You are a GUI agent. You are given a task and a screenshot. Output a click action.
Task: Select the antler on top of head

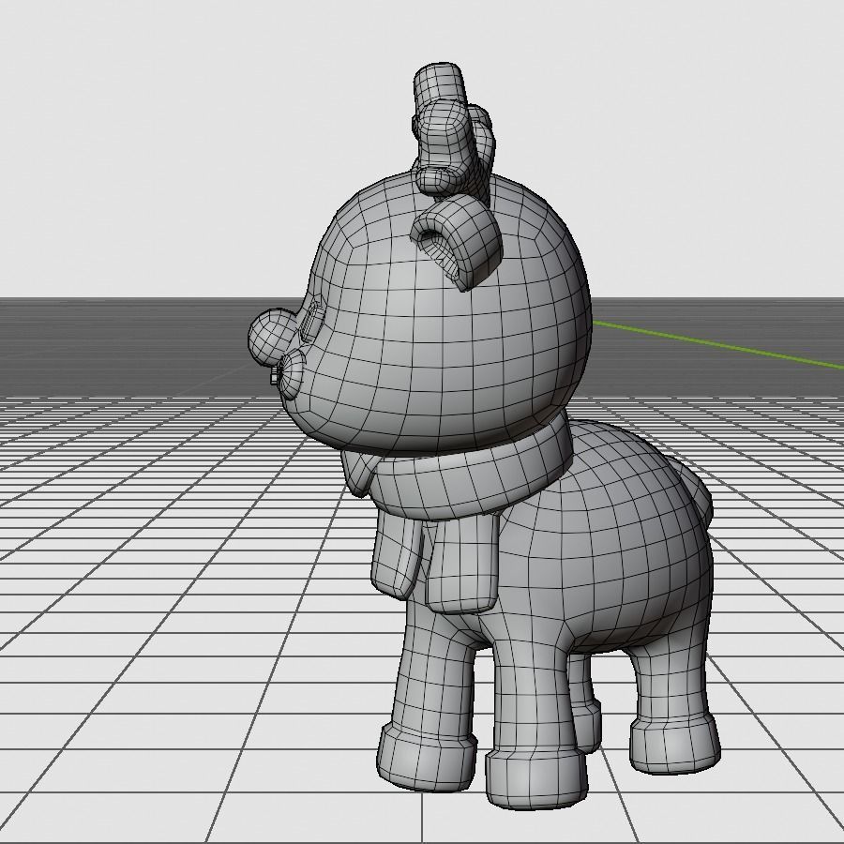point(452,132)
